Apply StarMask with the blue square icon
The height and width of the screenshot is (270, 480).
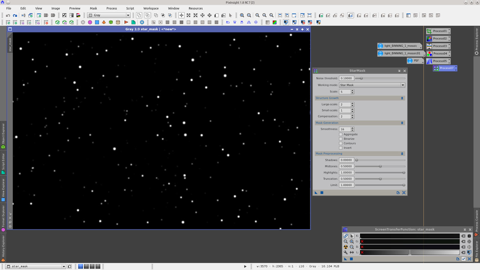pyautogui.click(x=322, y=193)
